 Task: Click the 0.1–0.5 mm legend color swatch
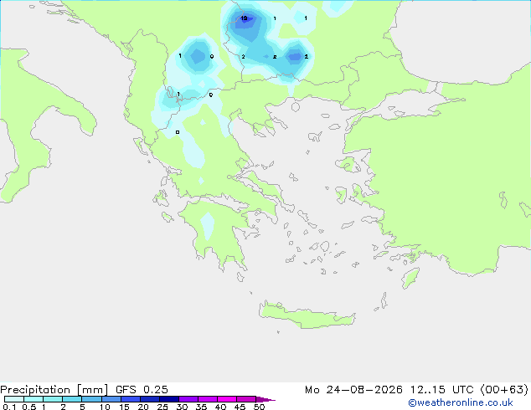14,399
